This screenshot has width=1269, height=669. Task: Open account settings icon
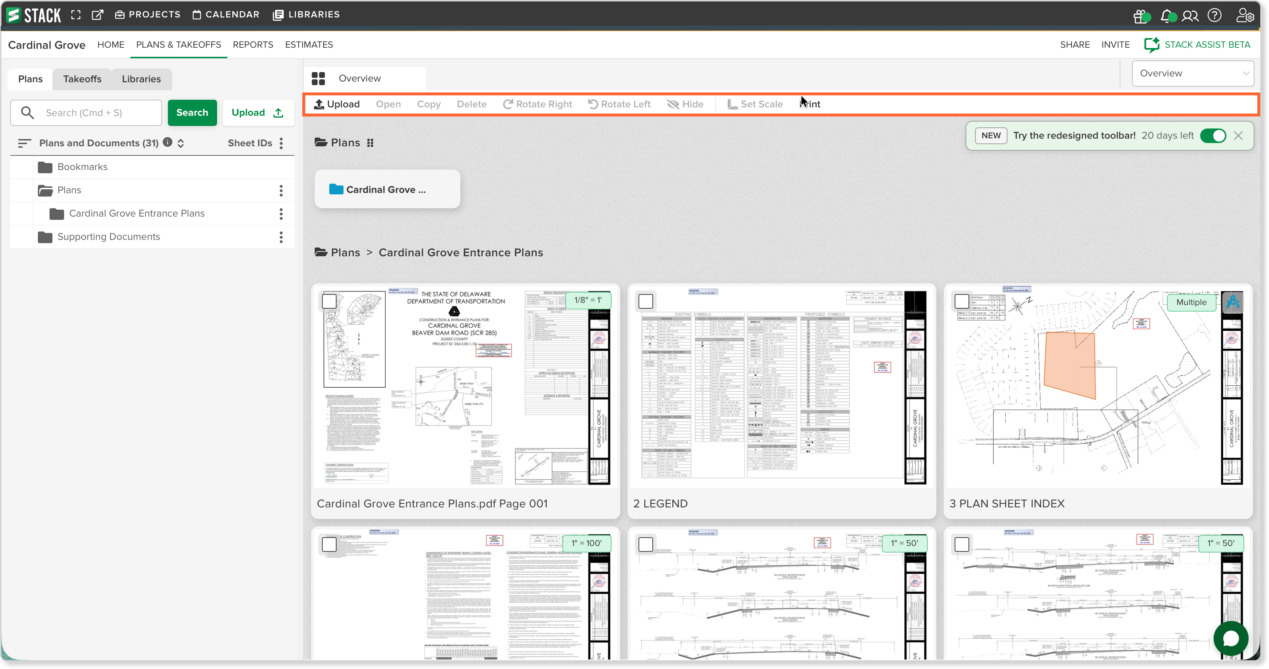tap(1245, 15)
